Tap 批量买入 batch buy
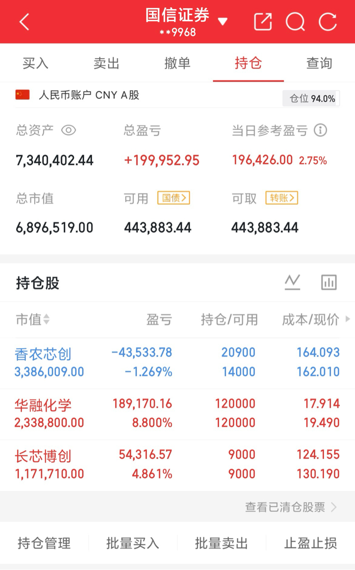This screenshot has height=570, width=355. tap(133, 543)
